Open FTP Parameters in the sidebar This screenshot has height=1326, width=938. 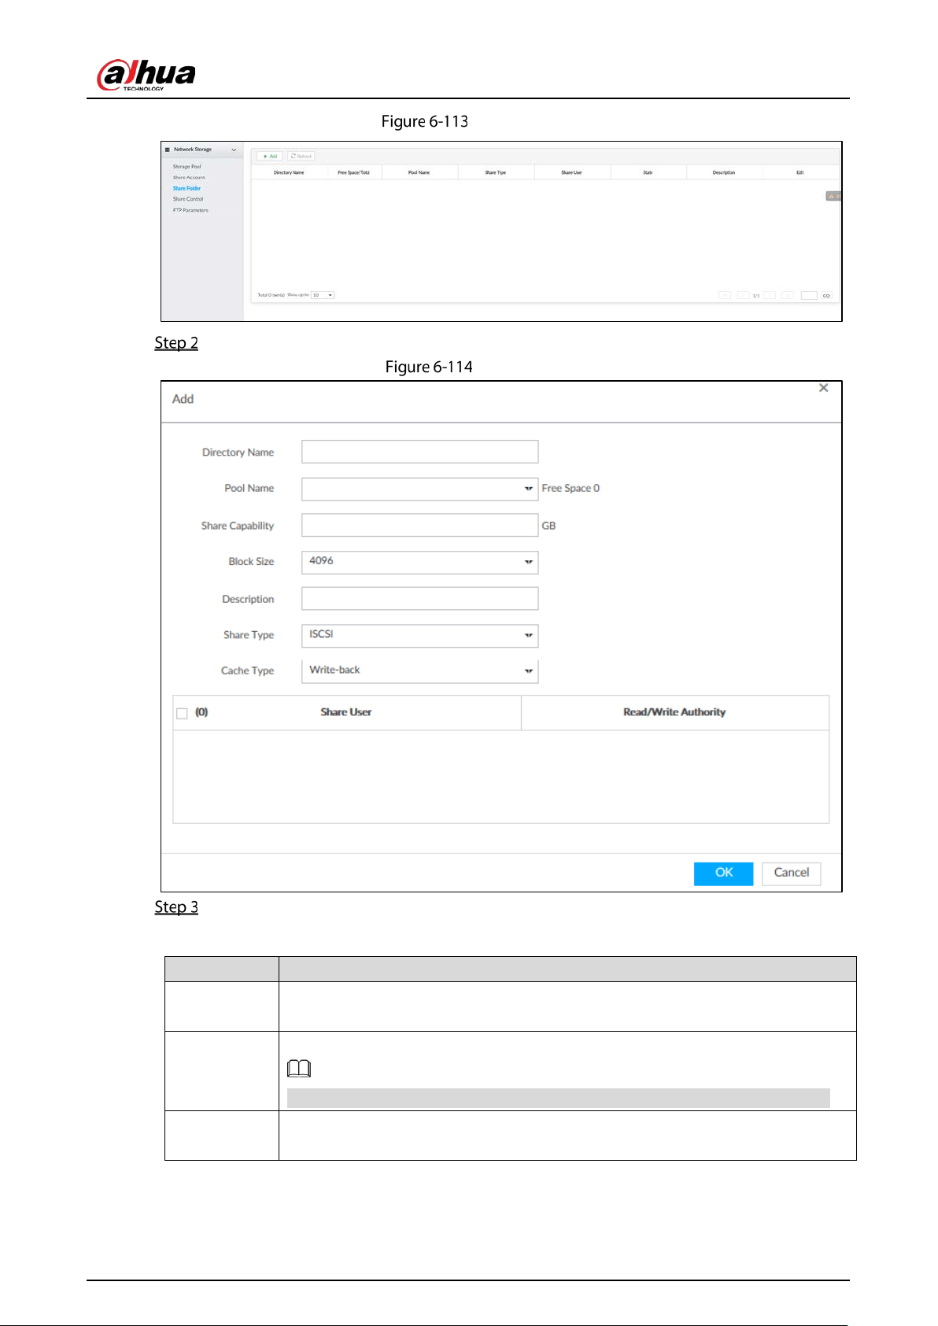(x=190, y=210)
